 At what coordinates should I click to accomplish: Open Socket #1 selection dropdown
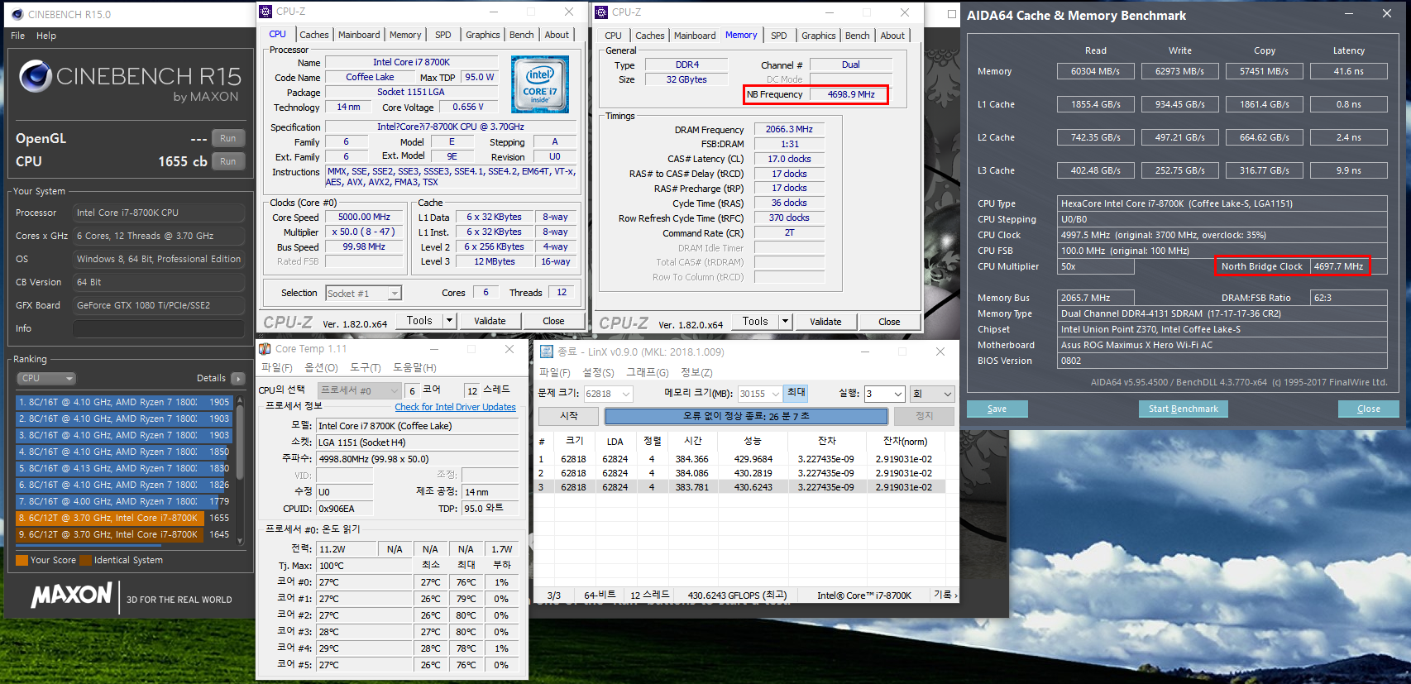pos(363,294)
